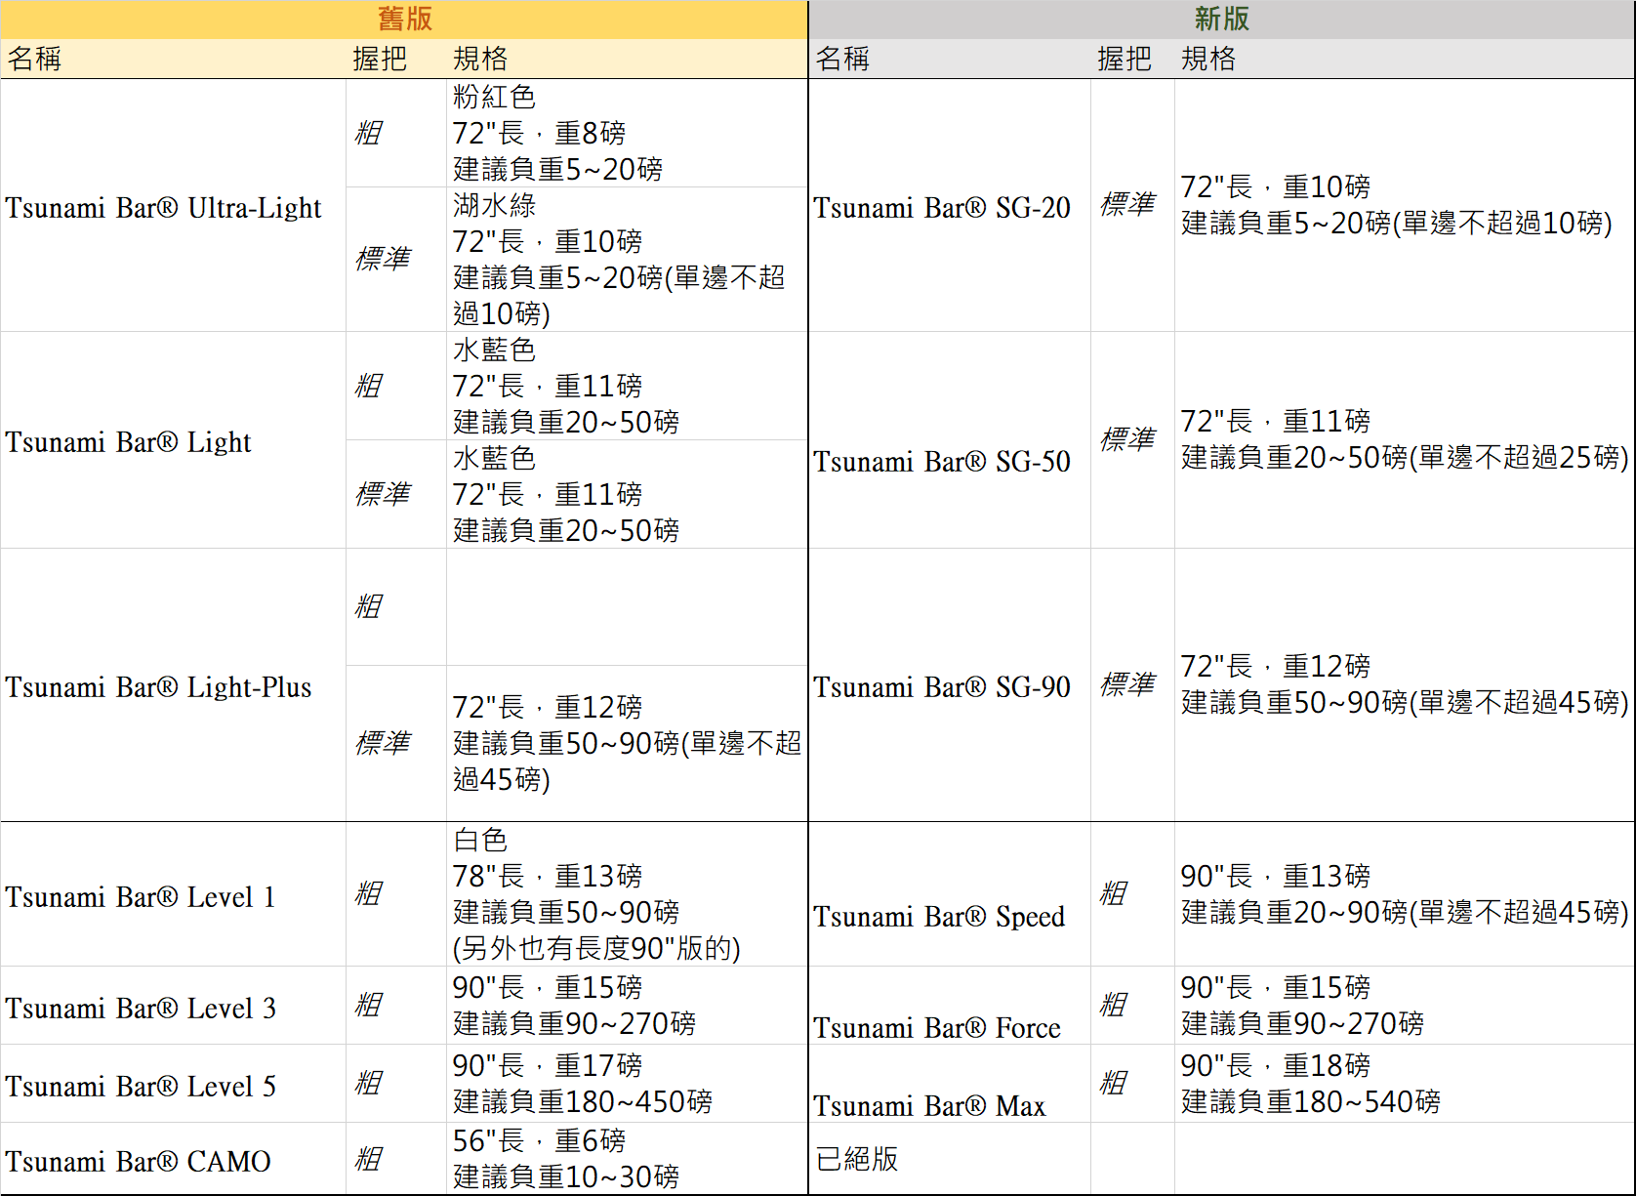Click 標準 grip cell in SG-50 row
Screen dimensions: 1636x1196
pyautogui.click(x=1132, y=440)
